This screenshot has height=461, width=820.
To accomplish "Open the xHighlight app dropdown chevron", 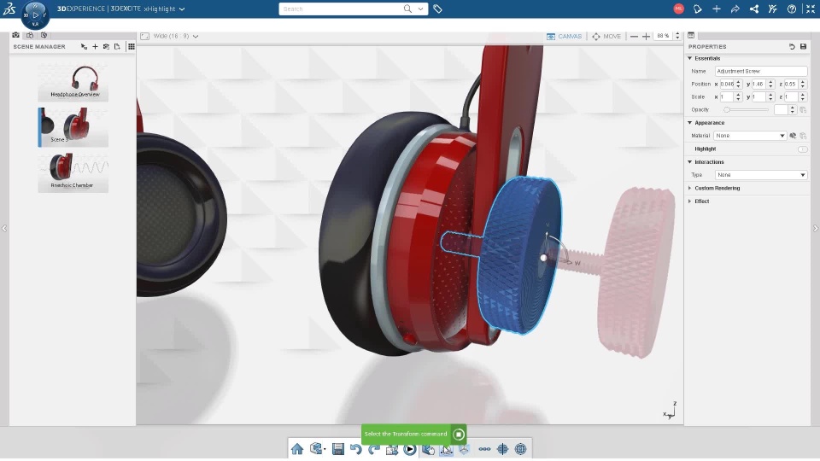I will [182, 9].
